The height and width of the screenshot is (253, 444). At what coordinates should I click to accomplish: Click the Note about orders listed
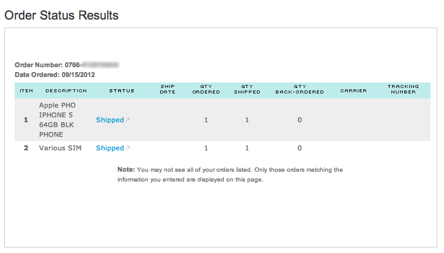(x=230, y=175)
